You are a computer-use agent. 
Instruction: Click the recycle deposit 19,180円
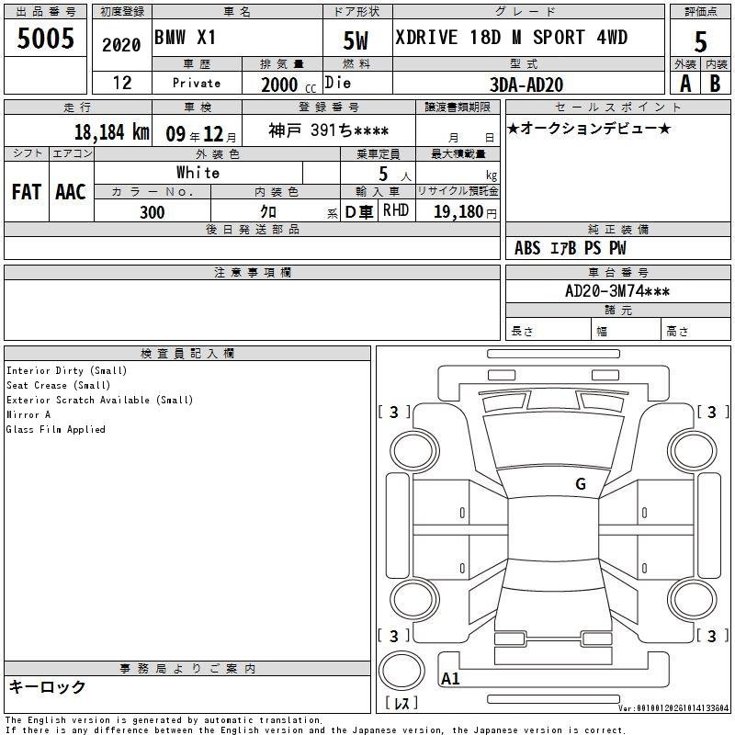tap(465, 212)
